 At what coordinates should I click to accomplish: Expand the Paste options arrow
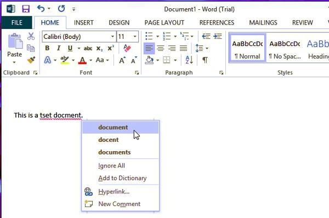(x=14, y=62)
